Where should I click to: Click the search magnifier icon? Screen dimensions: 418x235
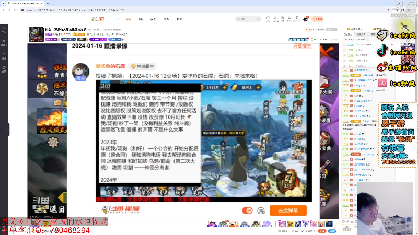258,19
